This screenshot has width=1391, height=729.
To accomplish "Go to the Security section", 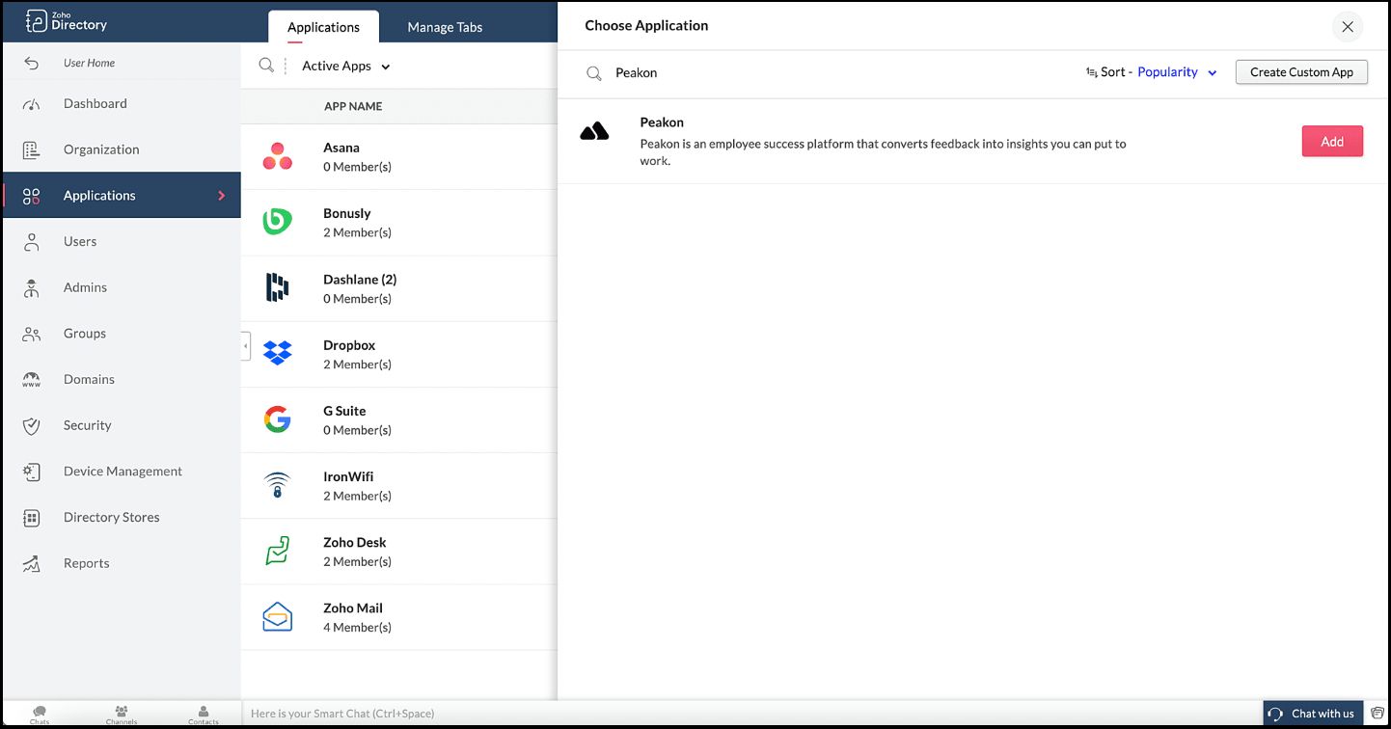I will 88,425.
